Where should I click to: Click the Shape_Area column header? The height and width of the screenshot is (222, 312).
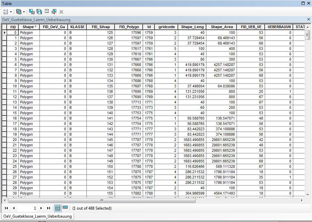(222, 27)
